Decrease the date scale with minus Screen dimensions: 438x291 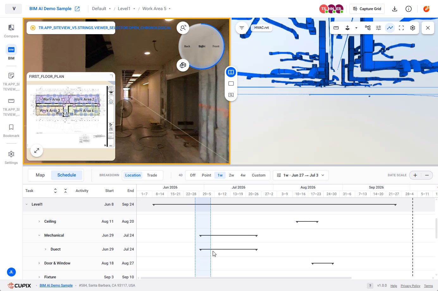427,175
